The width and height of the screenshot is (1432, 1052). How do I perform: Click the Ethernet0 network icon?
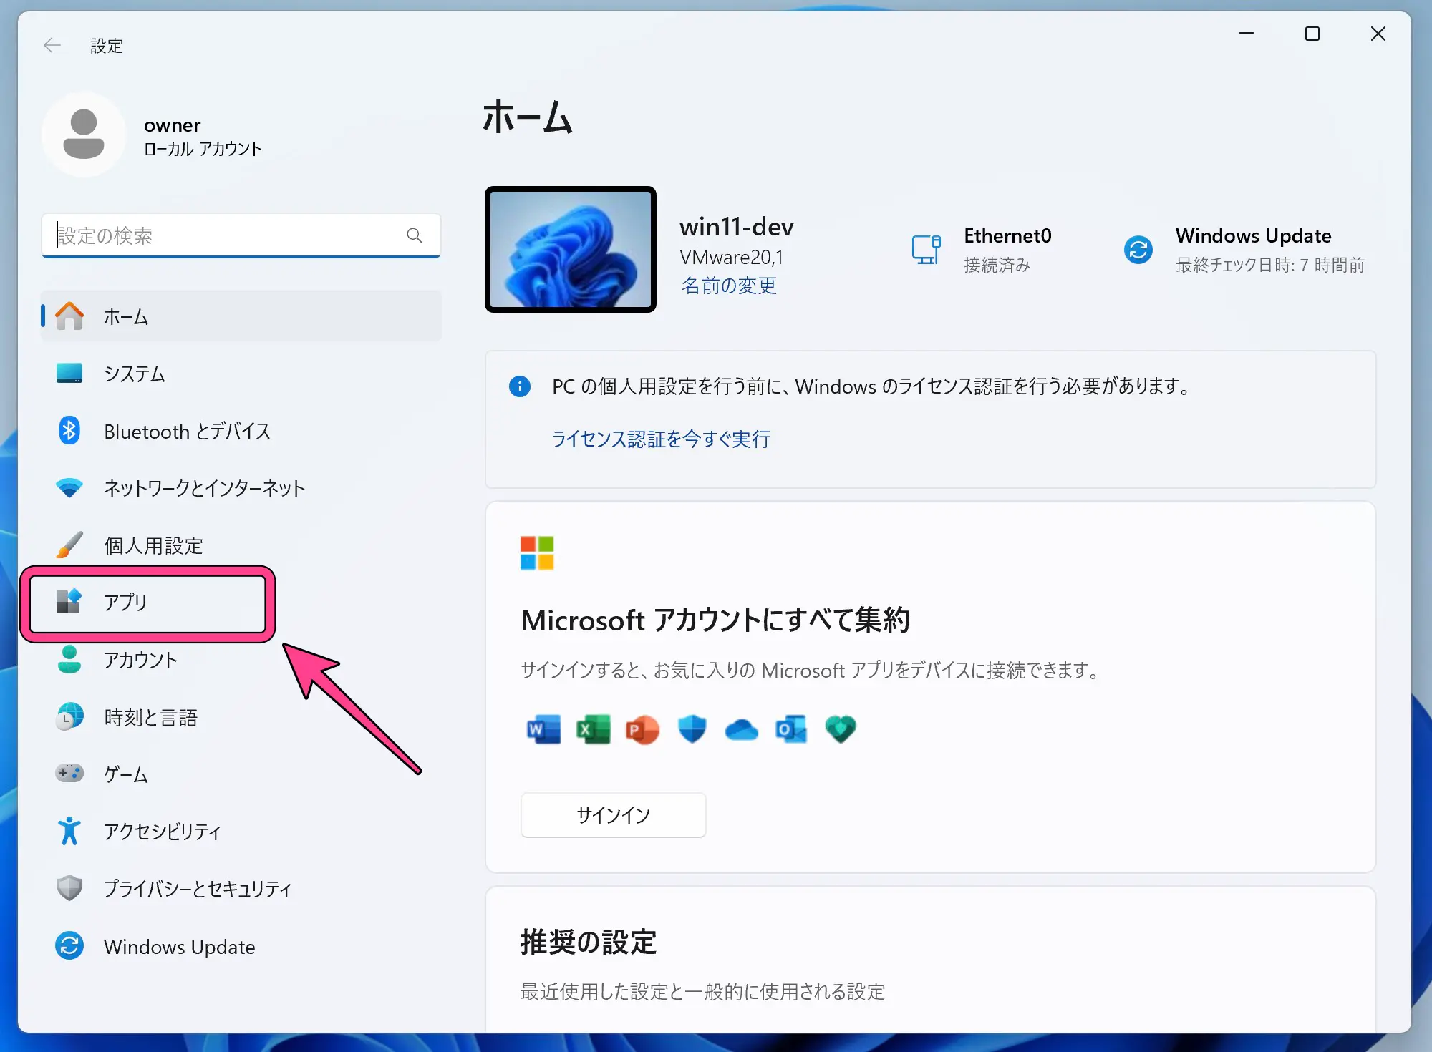[x=927, y=249]
